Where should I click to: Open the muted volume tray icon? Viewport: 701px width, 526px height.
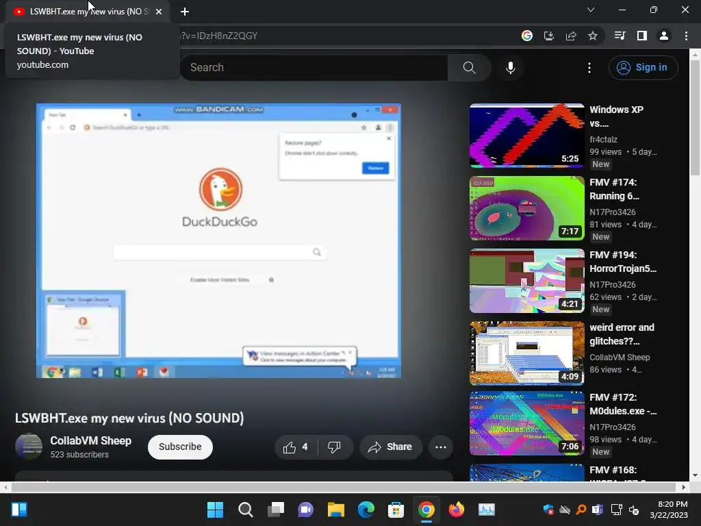point(634,510)
